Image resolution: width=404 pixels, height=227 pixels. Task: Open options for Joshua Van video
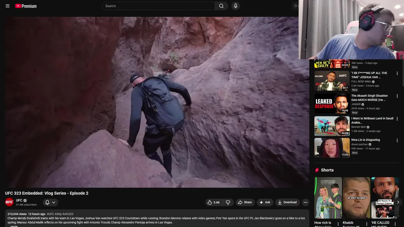[x=397, y=73]
